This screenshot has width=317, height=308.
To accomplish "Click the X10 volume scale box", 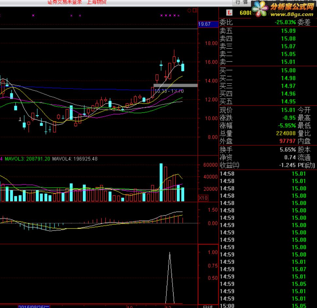I will 203,198.
